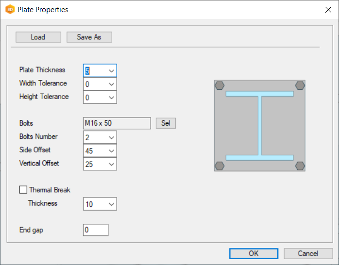Expand the Plate Thickness dropdown
Image resolution: width=339 pixels, height=265 pixels.
[111, 71]
